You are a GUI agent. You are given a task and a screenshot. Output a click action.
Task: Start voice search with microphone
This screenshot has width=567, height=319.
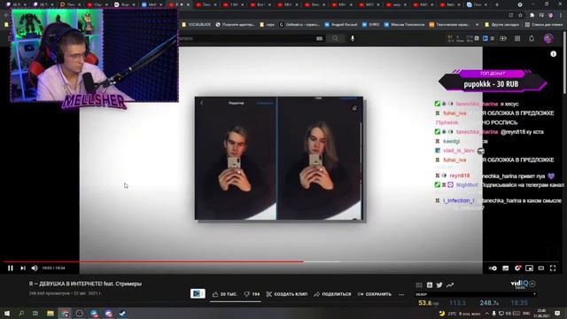pos(353,38)
